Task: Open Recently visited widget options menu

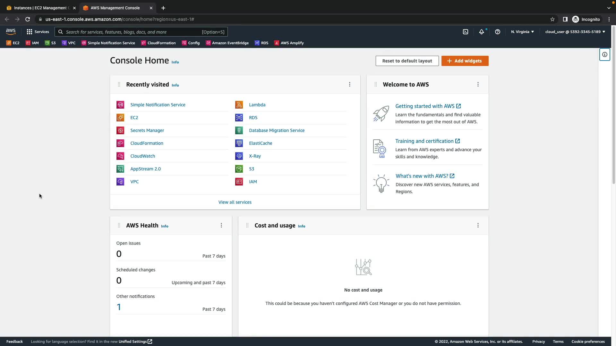Action: click(x=350, y=84)
